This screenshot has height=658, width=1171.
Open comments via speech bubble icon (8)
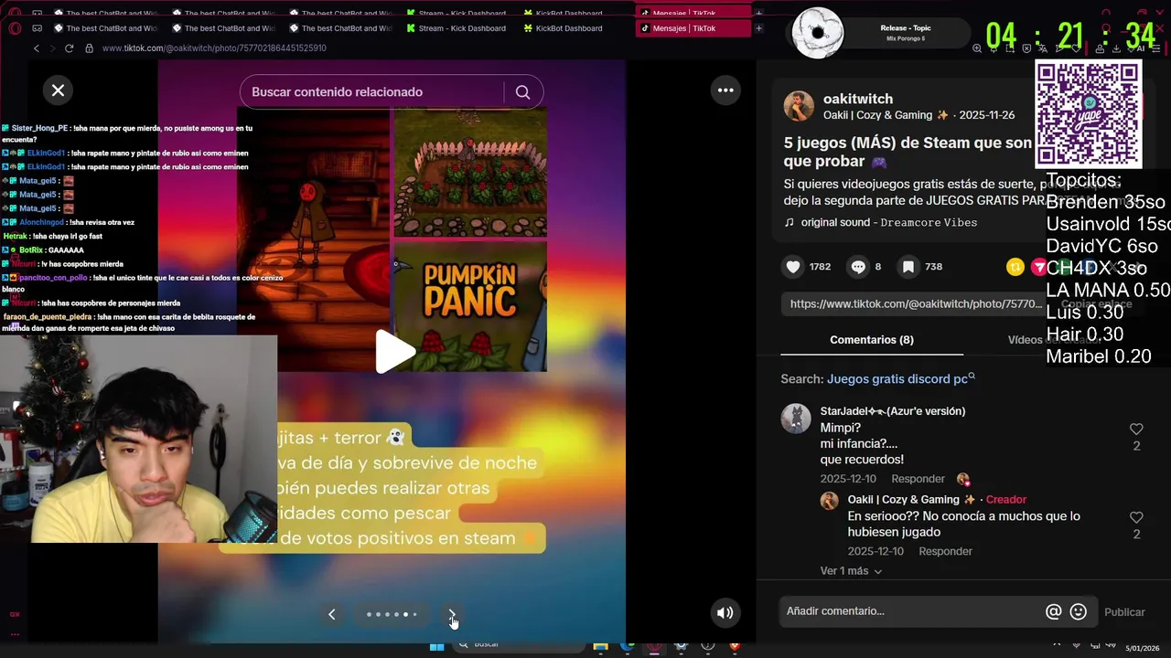(x=858, y=267)
